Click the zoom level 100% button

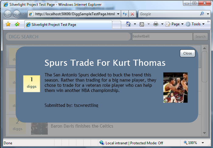click(x=190, y=143)
